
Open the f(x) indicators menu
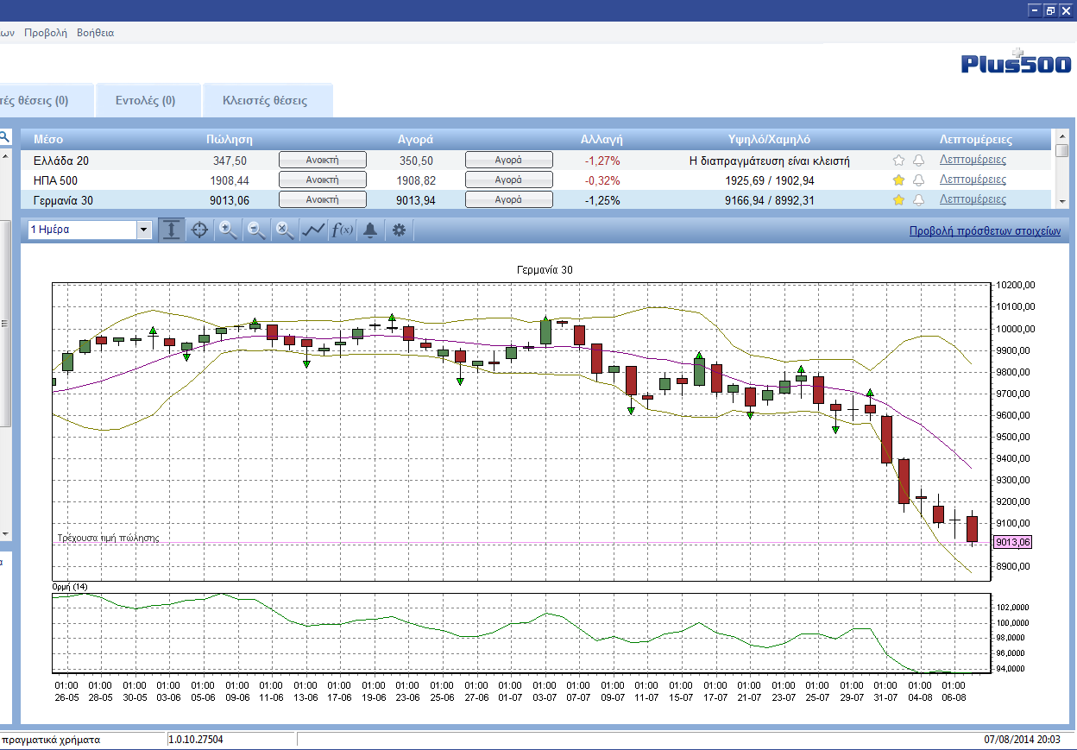342,230
